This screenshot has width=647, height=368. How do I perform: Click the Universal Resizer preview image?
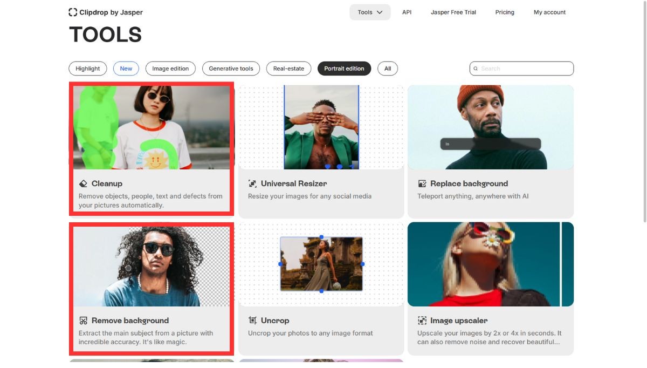(x=321, y=127)
